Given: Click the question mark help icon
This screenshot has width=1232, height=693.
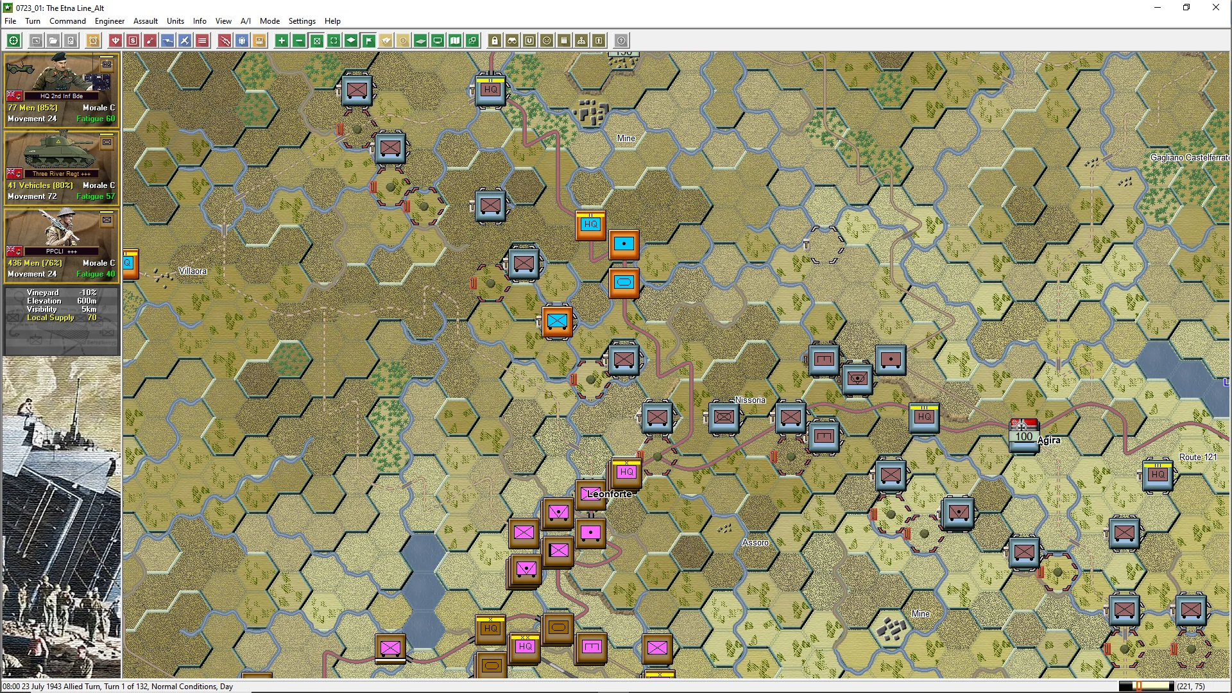Looking at the screenshot, I should pyautogui.click(x=621, y=40).
